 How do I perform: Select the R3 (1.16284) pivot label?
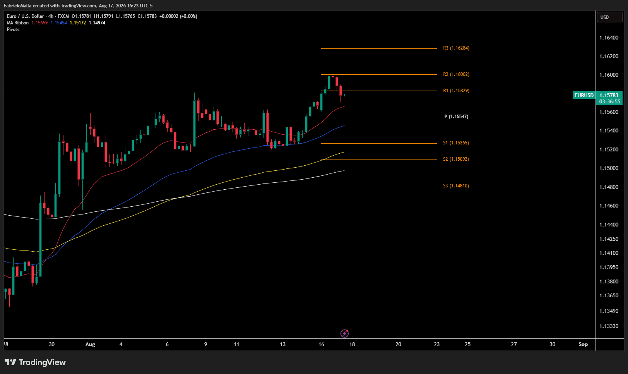click(x=456, y=48)
